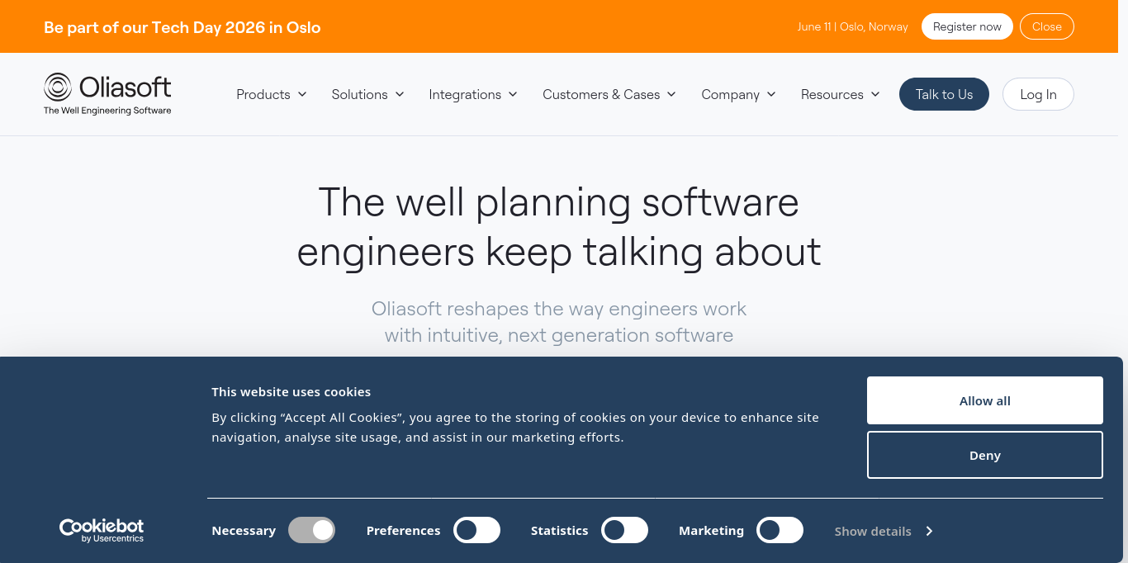This screenshot has width=1128, height=563.
Task: Open the Resources menu item
Action: pyautogui.click(x=840, y=94)
